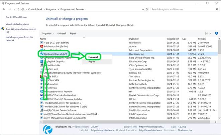Open Bluebeam help link in details pane
Image resolution: width=221 pixels, height=135 pixels.
coord(103,130)
